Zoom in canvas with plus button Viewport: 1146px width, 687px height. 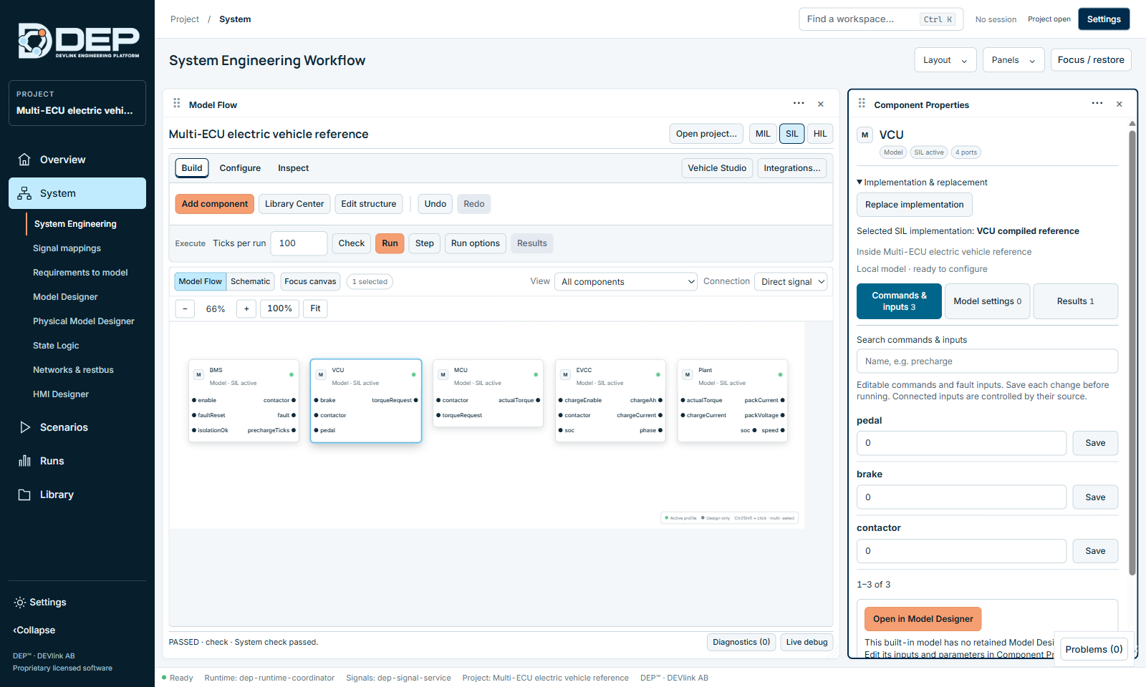coord(246,308)
